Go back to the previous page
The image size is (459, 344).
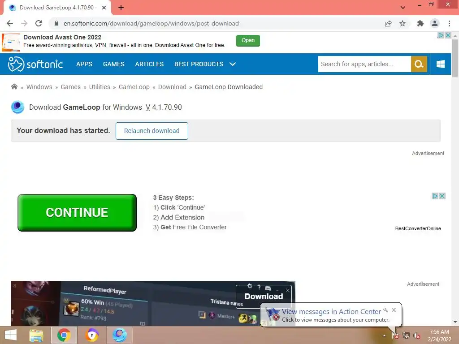click(x=10, y=23)
